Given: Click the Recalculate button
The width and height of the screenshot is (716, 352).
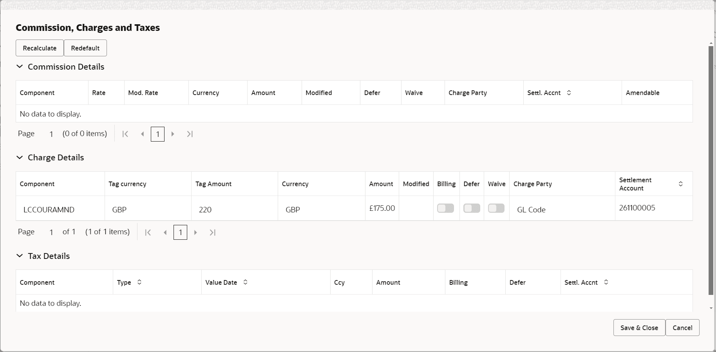Looking at the screenshot, I should 39,48.
